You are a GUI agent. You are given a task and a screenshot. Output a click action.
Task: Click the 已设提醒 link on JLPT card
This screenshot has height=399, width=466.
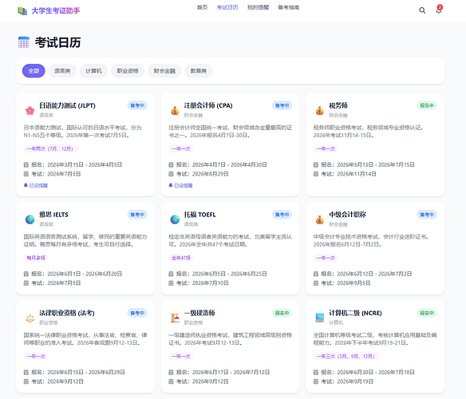coord(36,185)
